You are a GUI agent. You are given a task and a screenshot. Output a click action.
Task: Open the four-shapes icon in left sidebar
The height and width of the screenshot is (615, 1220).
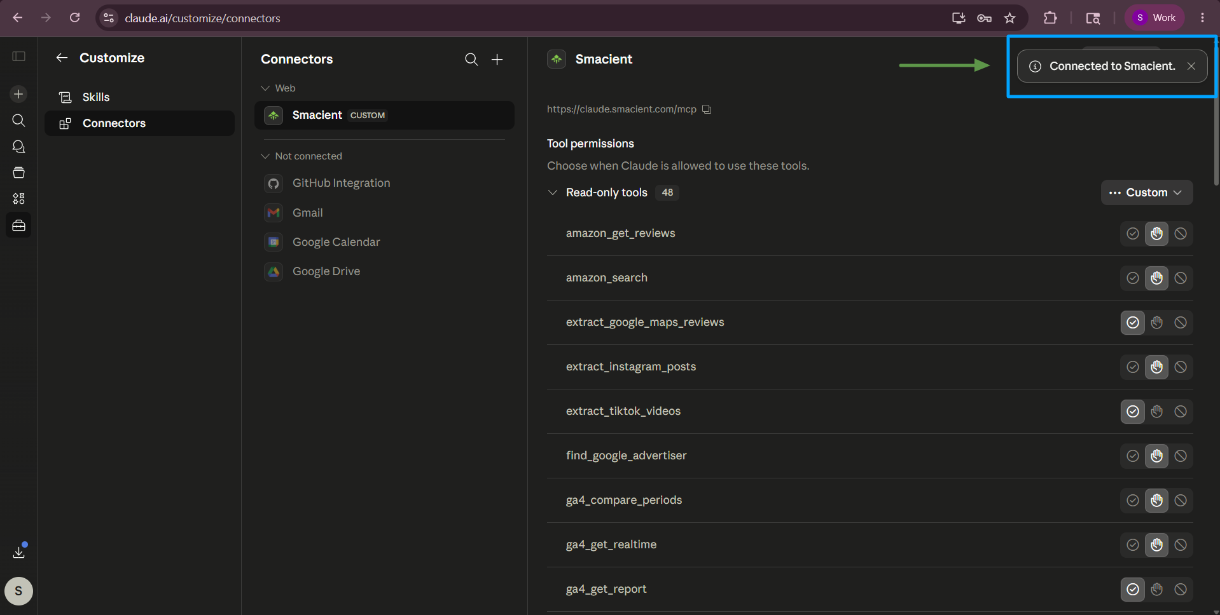coord(18,199)
